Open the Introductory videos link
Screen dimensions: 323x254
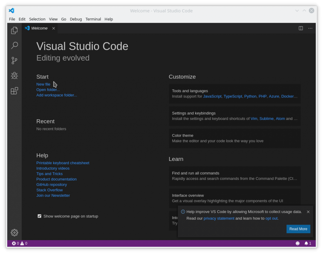(53, 168)
